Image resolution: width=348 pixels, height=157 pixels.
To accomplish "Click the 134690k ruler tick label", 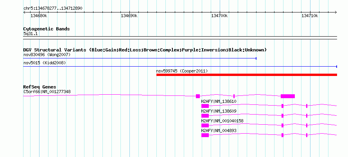I will 129,16.
